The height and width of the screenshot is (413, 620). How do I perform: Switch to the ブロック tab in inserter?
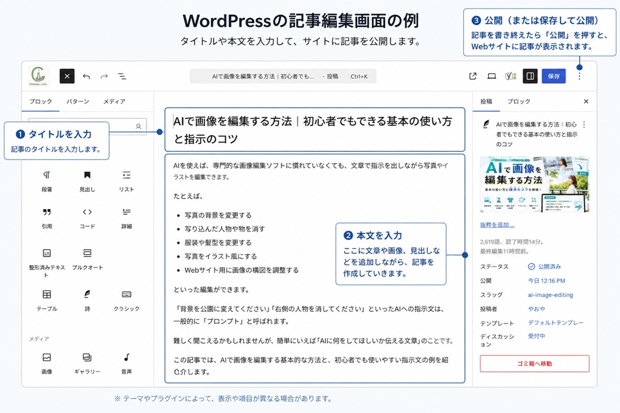(41, 101)
